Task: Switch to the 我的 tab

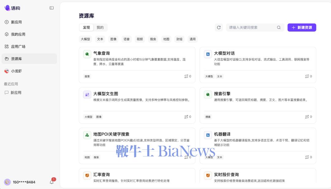Action: coord(100,28)
